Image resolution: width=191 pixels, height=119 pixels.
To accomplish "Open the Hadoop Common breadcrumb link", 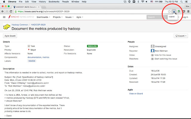I will click(20, 25).
